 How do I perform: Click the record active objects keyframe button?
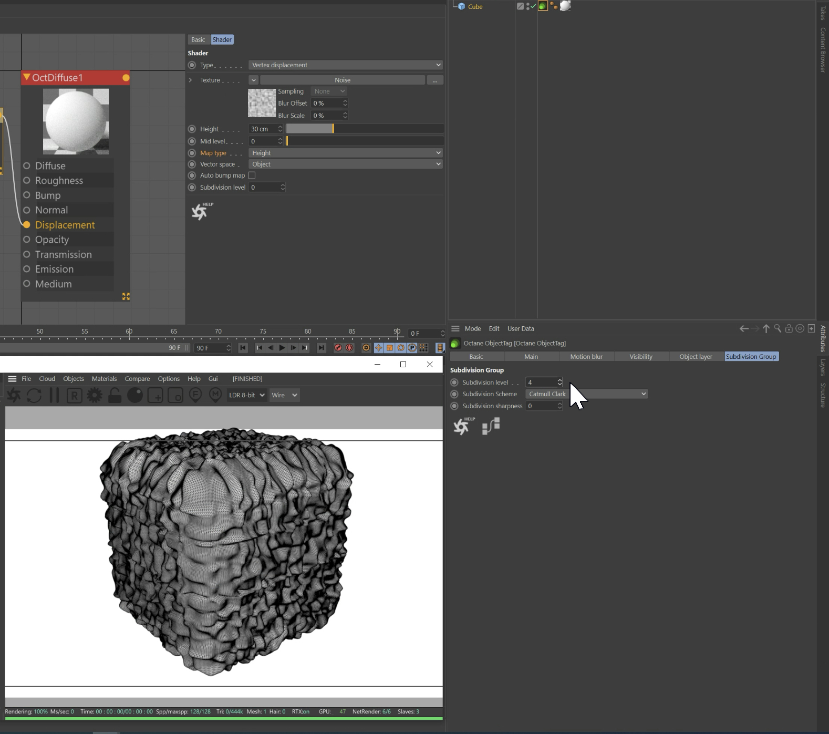tap(338, 348)
